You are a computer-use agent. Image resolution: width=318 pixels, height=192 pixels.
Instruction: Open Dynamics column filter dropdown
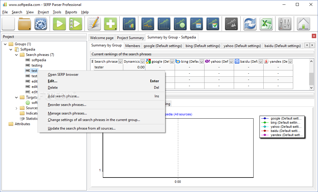tap(142, 62)
